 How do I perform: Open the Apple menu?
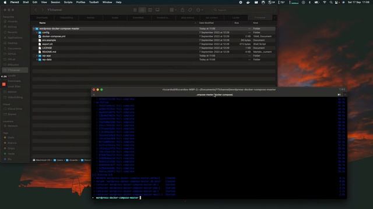coord(5,2)
